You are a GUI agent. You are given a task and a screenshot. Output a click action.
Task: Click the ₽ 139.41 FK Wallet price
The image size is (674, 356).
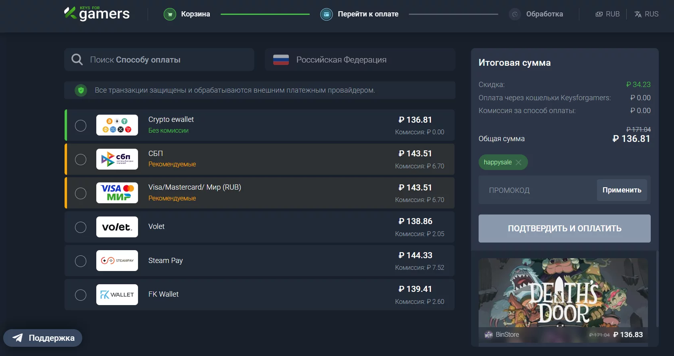tap(415, 289)
